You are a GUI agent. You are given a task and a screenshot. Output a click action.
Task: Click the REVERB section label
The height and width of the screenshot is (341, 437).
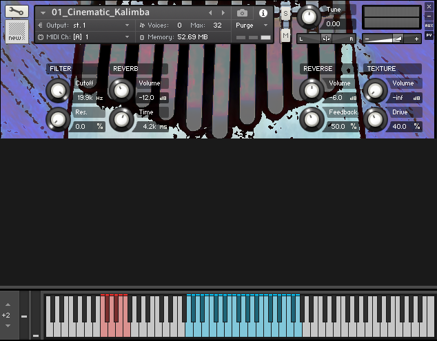pyautogui.click(x=125, y=69)
